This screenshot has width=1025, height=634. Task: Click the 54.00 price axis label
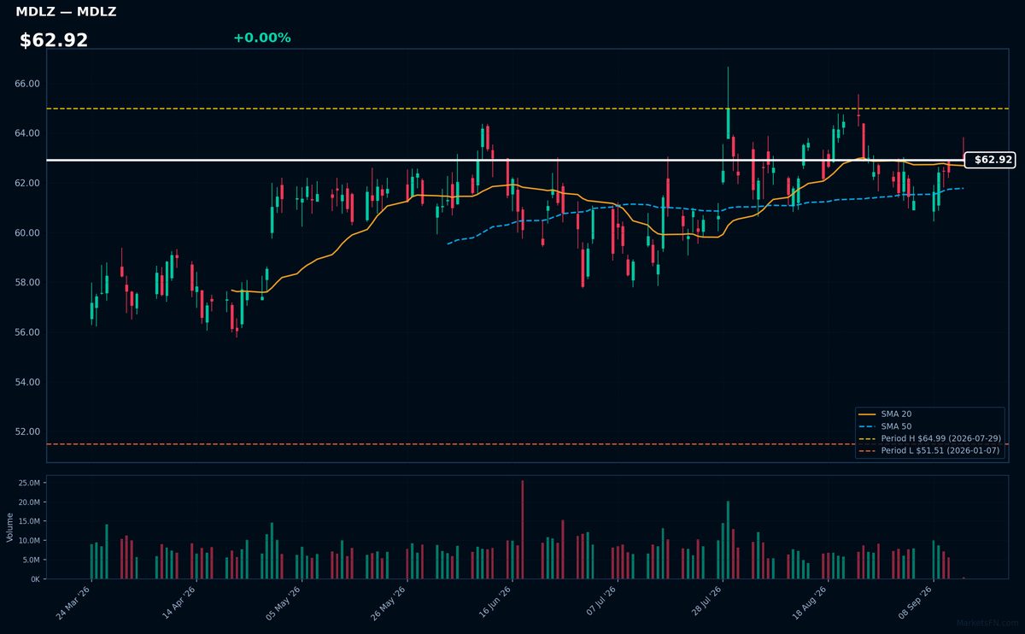click(28, 381)
